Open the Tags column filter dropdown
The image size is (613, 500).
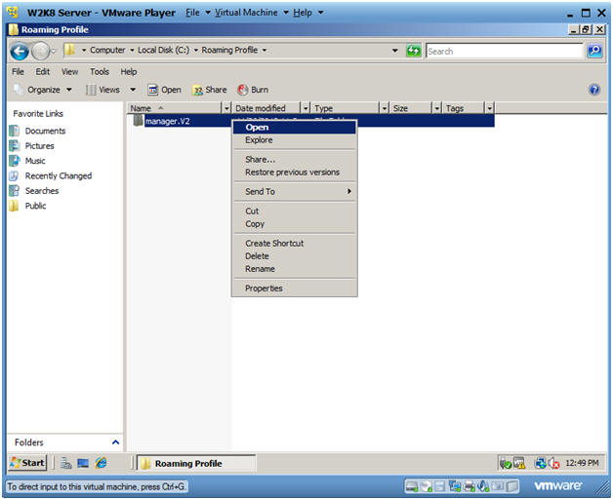pyautogui.click(x=489, y=108)
